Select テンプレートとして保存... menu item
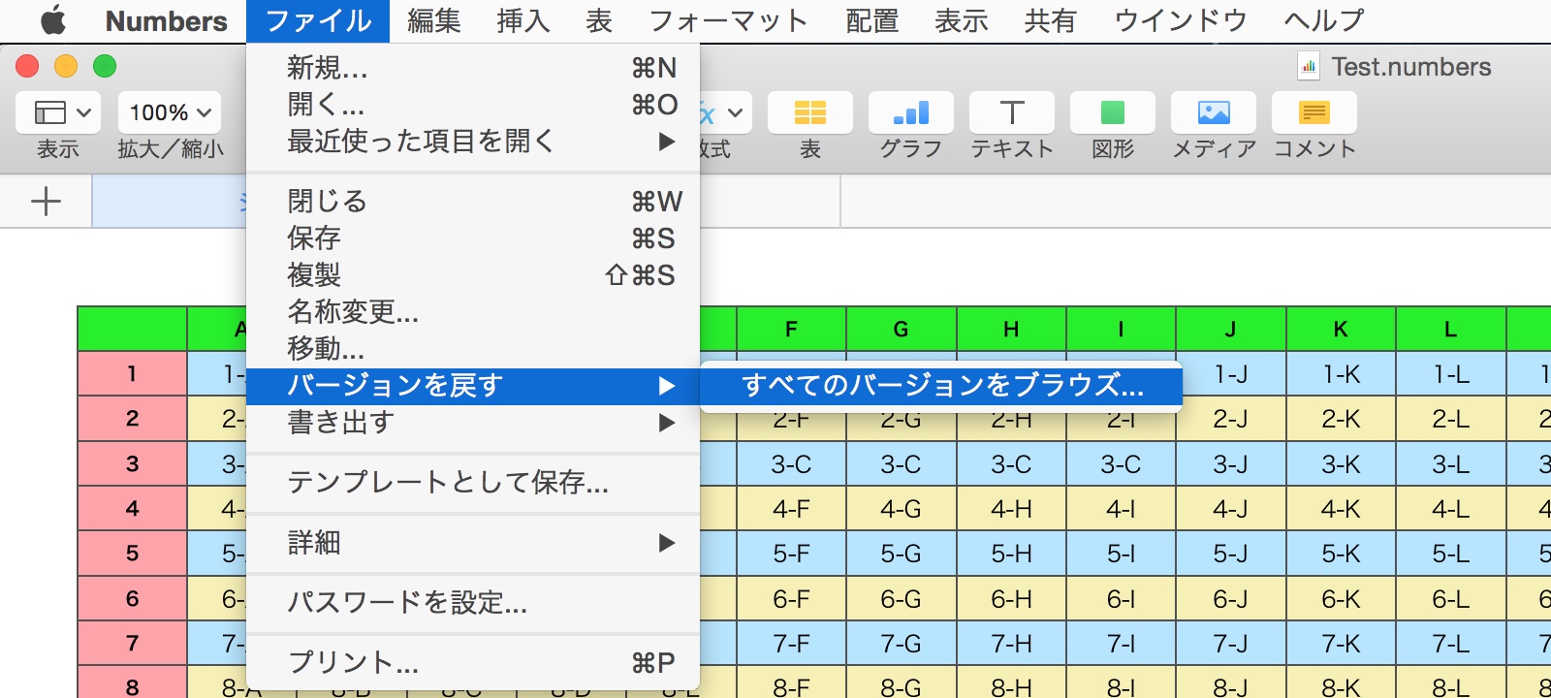Viewport: 1551px width, 698px height. 473,483
